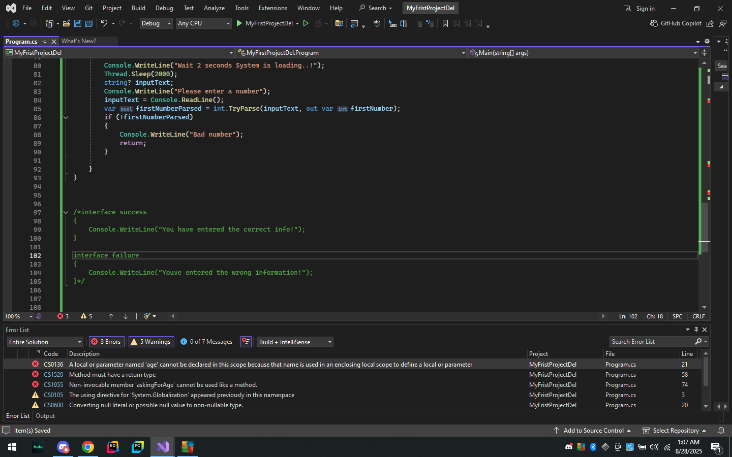Open Google Chrome from the taskbar
This screenshot has height=457, width=732.
(x=88, y=447)
